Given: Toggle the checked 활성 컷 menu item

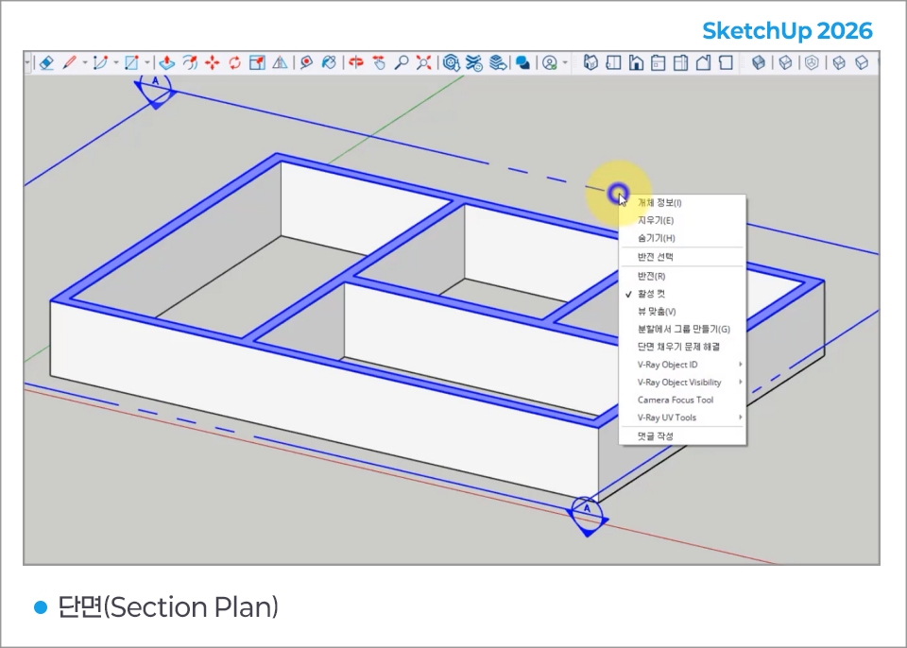Looking at the screenshot, I should [682, 294].
